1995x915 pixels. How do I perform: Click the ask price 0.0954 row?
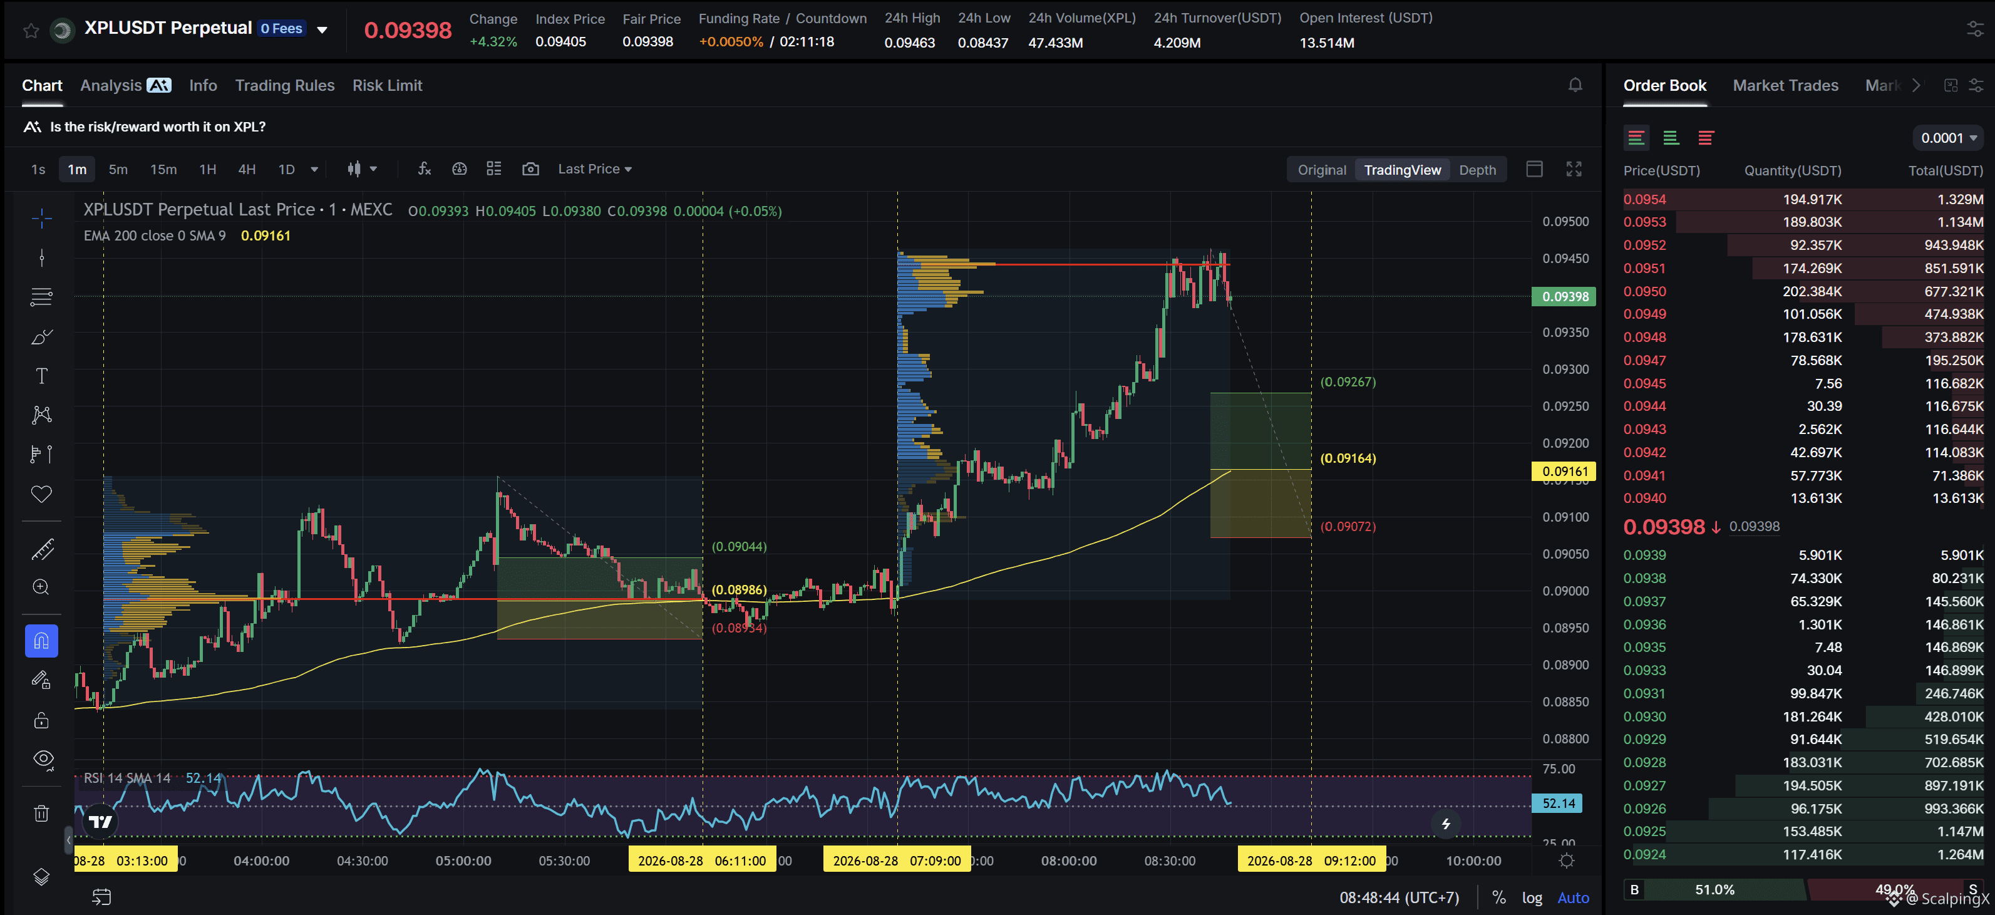pyautogui.click(x=1803, y=199)
